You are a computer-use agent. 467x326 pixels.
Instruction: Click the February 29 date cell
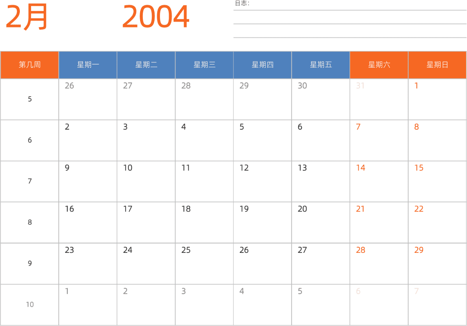(437, 264)
